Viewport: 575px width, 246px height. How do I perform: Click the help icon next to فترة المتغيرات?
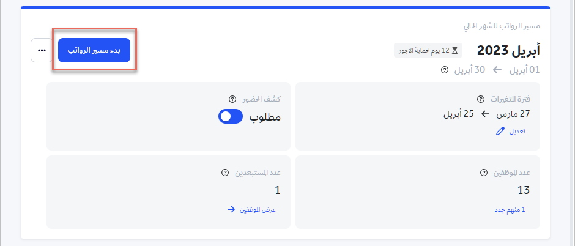click(480, 99)
